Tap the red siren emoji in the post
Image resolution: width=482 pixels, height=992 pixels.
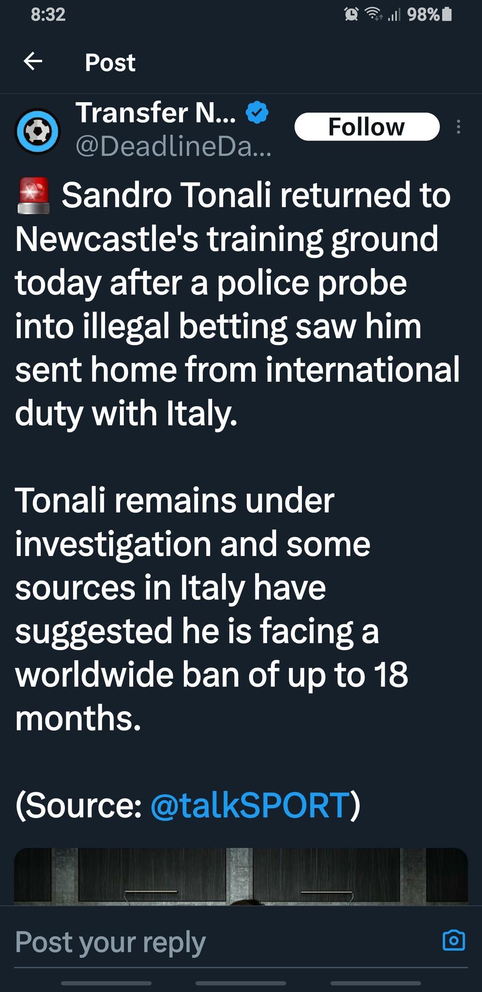click(33, 195)
